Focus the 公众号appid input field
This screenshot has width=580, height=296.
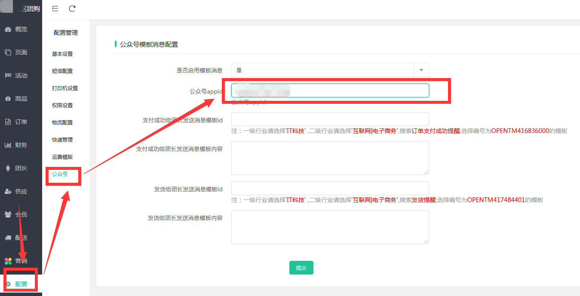click(x=330, y=91)
